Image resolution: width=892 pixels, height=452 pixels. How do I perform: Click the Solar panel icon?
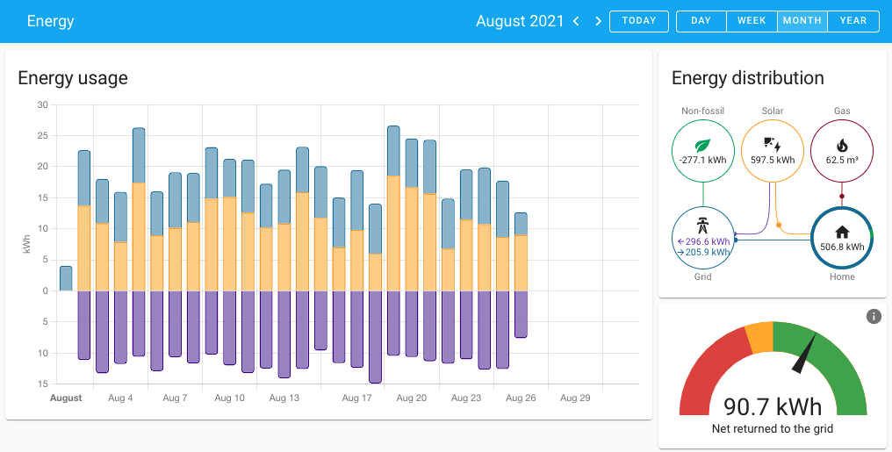pyautogui.click(x=772, y=144)
